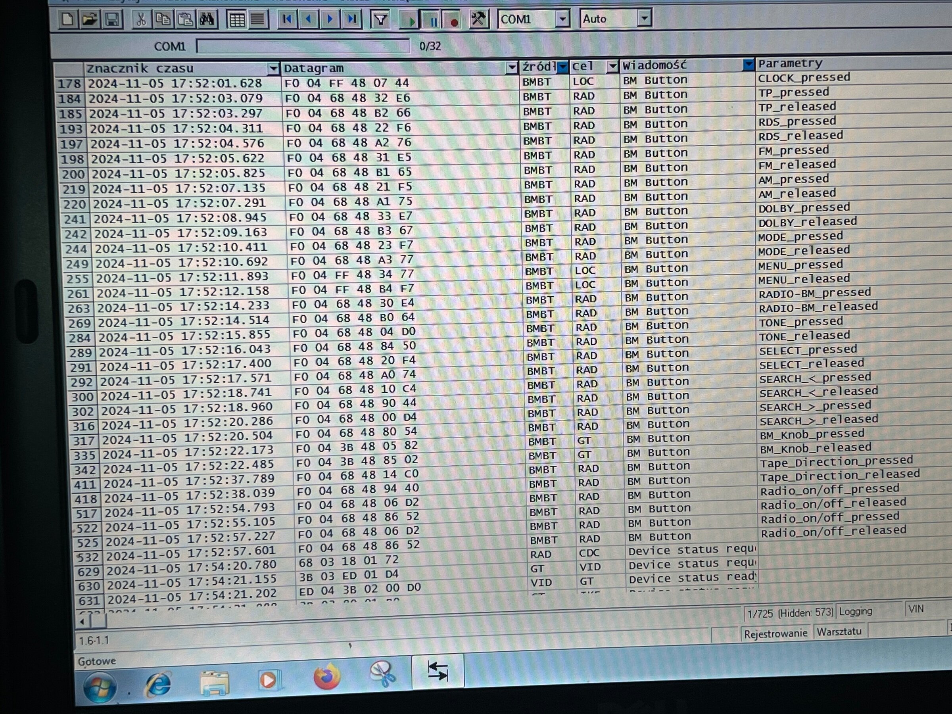The image size is (952, 714).
Task: Click the RADIO-BM_pressed parameter cell
Action: point(815,294)
